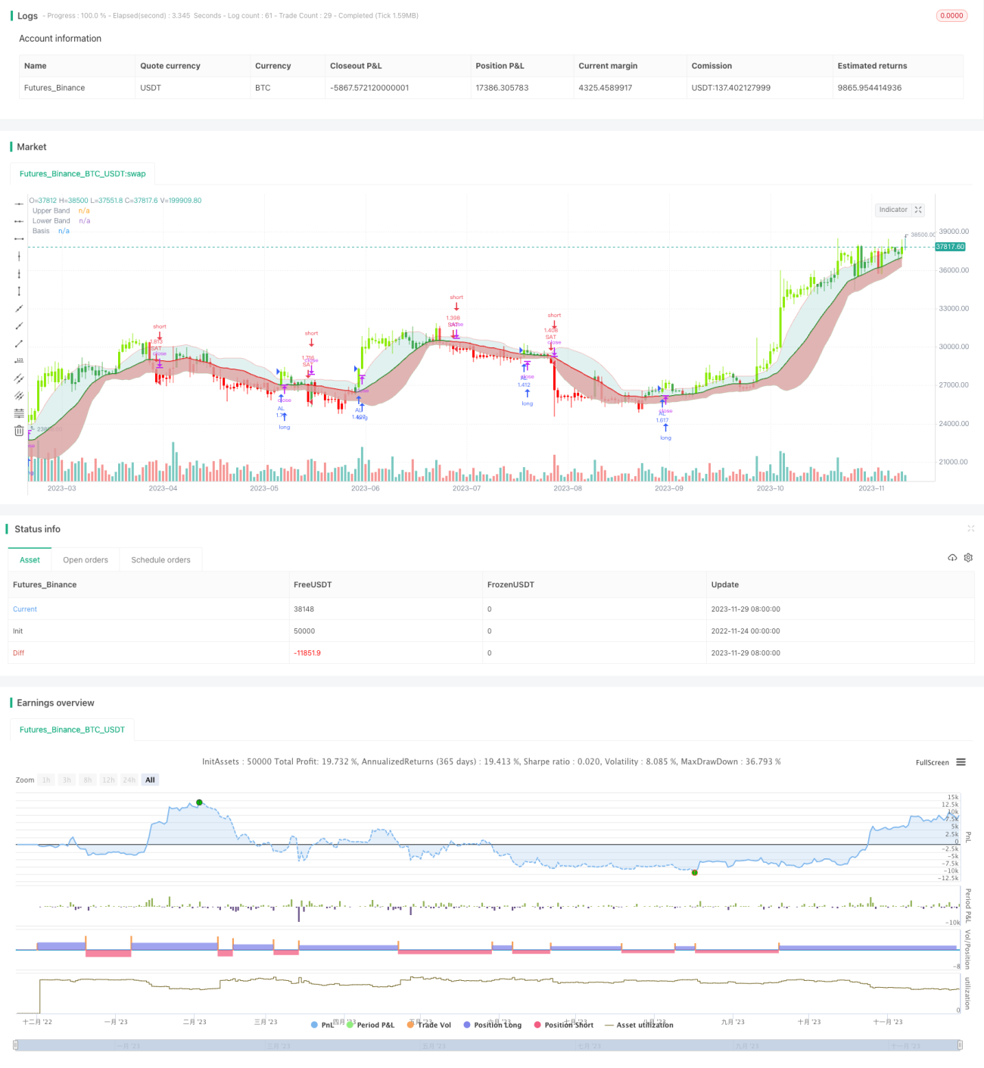
Task: Toggle the PnL series in legend
Action: tap(322, 1025)
